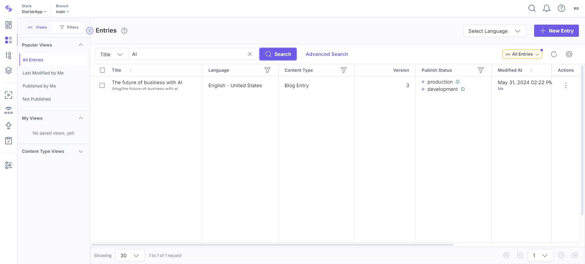Select the All Entries view

(54, 60)
